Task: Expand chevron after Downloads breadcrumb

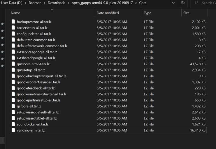Action: click(x=68, y=3)
